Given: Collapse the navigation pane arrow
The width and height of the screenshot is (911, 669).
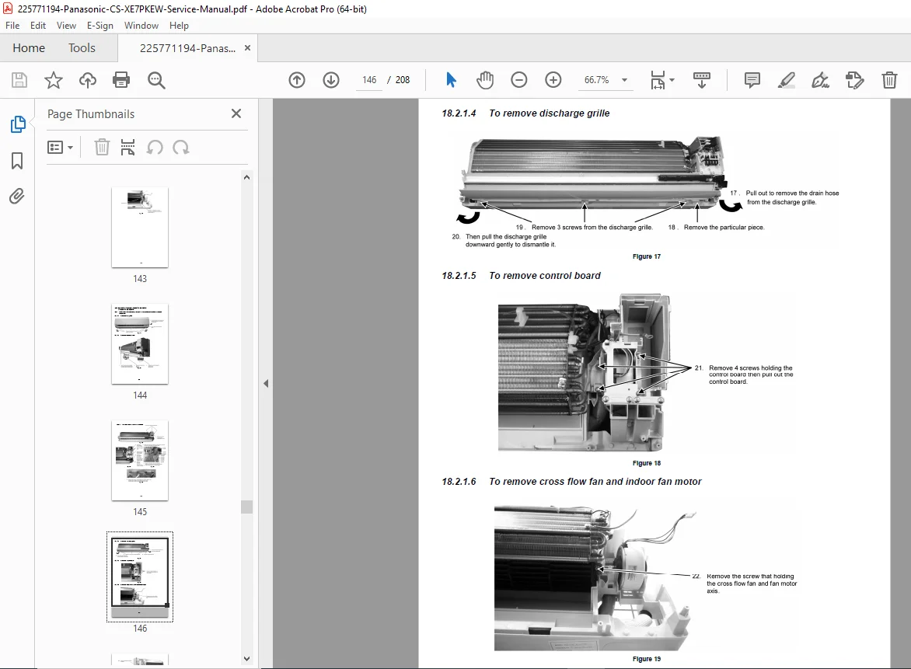Looking at the screenshot, I should coord(266,383).
